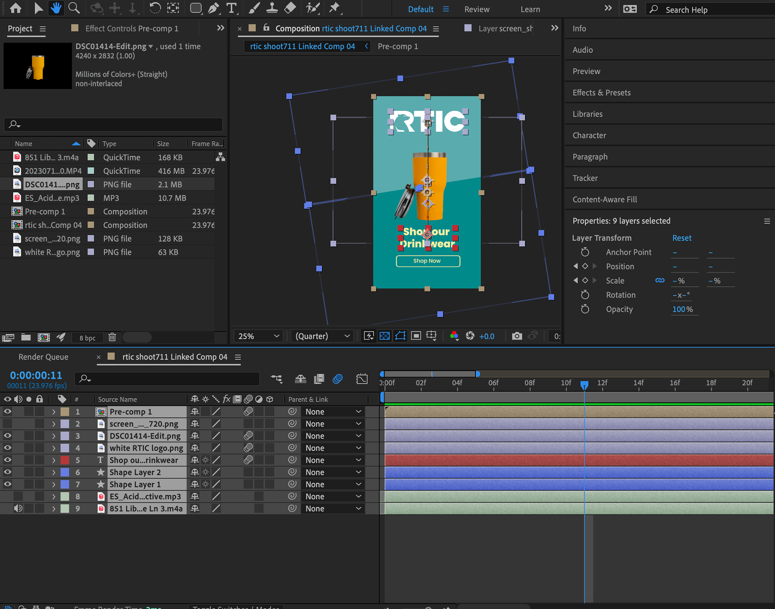Viewport: 775px width, 609px height.
Task: Expand Shape Layer 2 properties twirl
Action: pos(54,472)
